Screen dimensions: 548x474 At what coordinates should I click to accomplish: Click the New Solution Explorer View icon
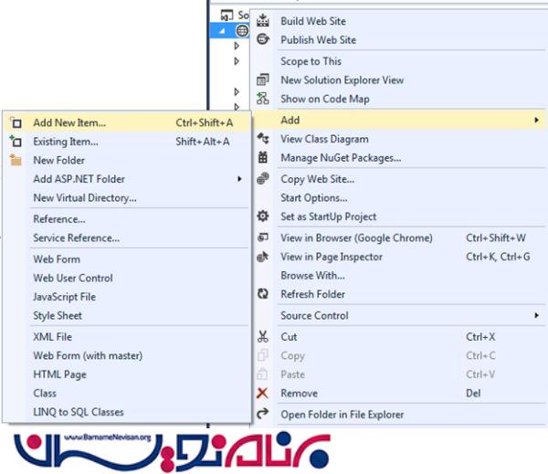pos(264,80)
